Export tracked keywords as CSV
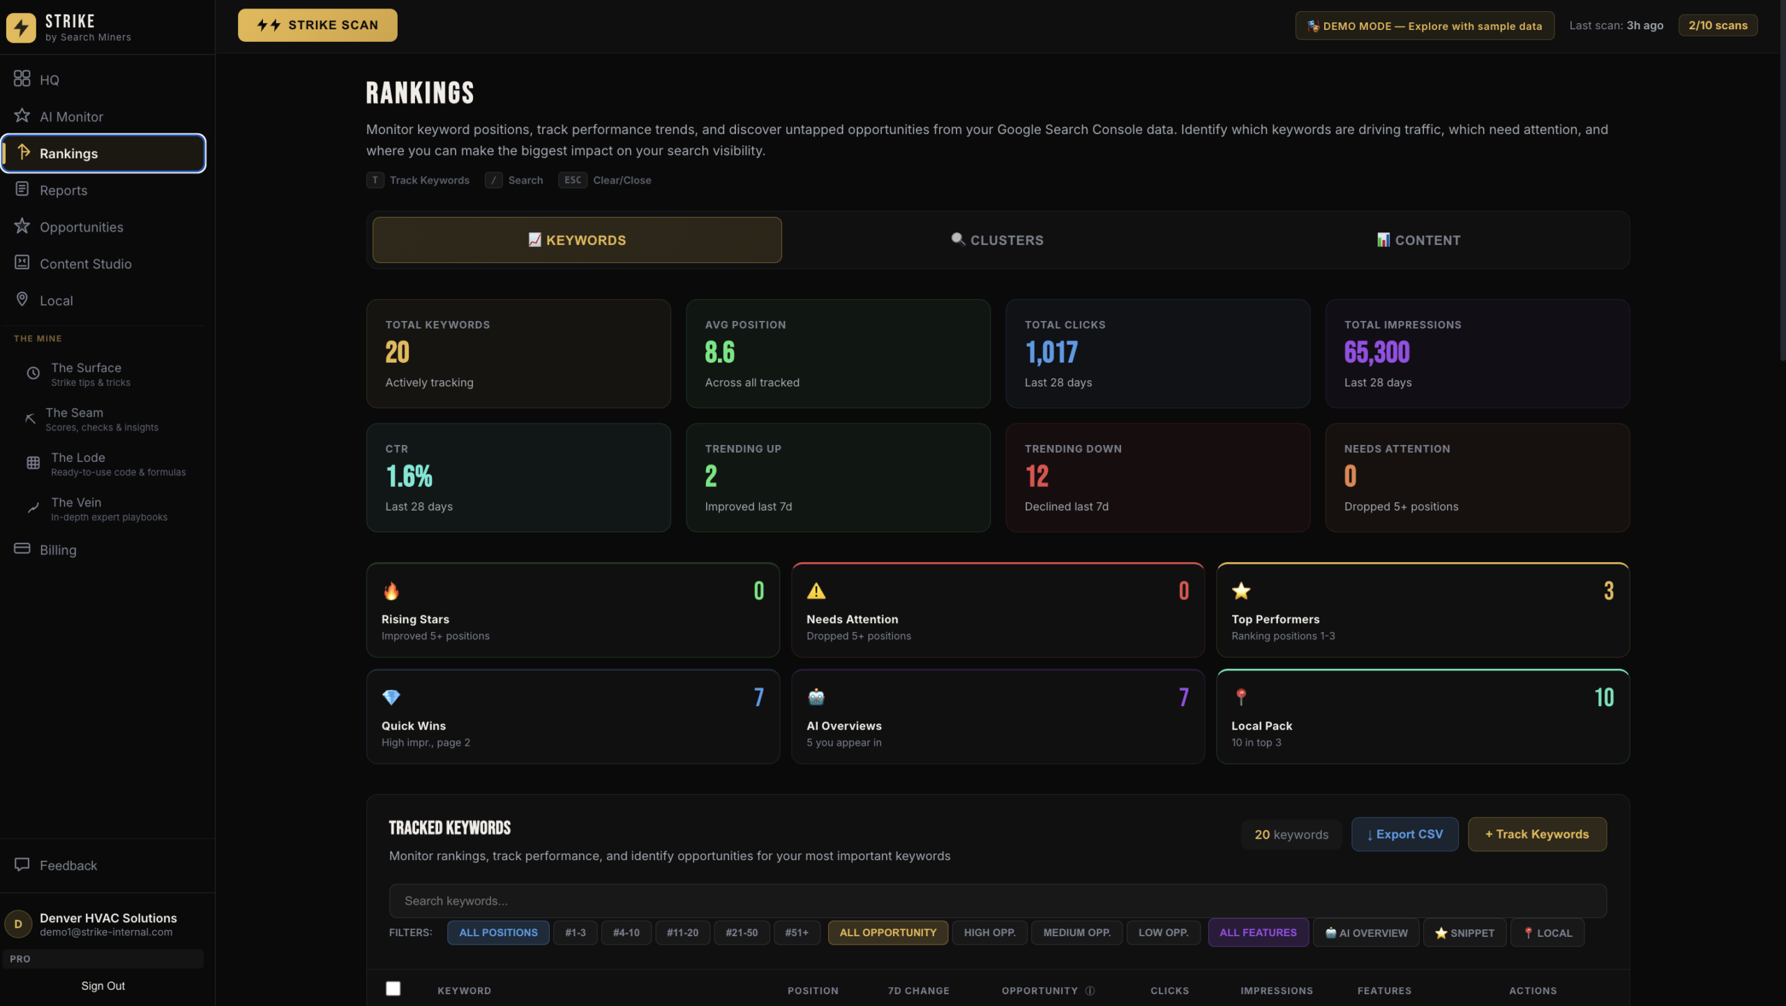The width and height of the screenshot is (1786, 1006). coord(1404,834)
